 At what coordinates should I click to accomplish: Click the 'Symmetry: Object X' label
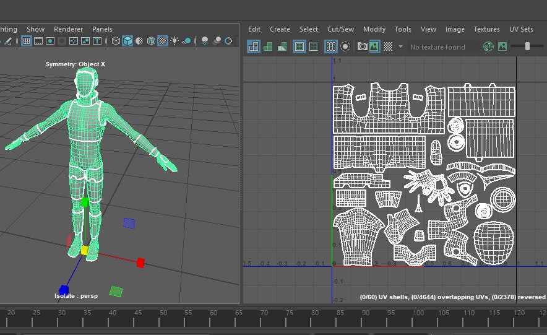click(x=75, y=64)
